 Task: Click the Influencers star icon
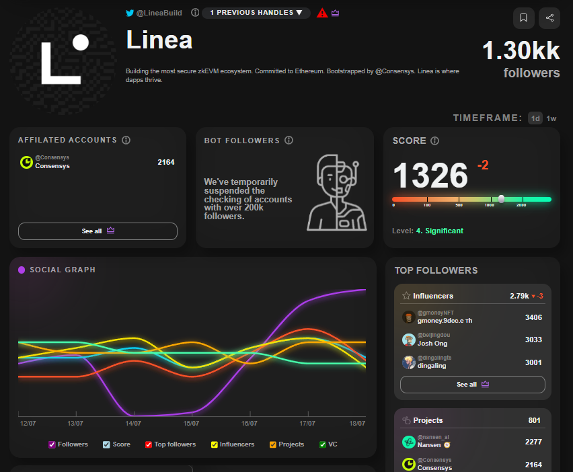tap(406, 296)
